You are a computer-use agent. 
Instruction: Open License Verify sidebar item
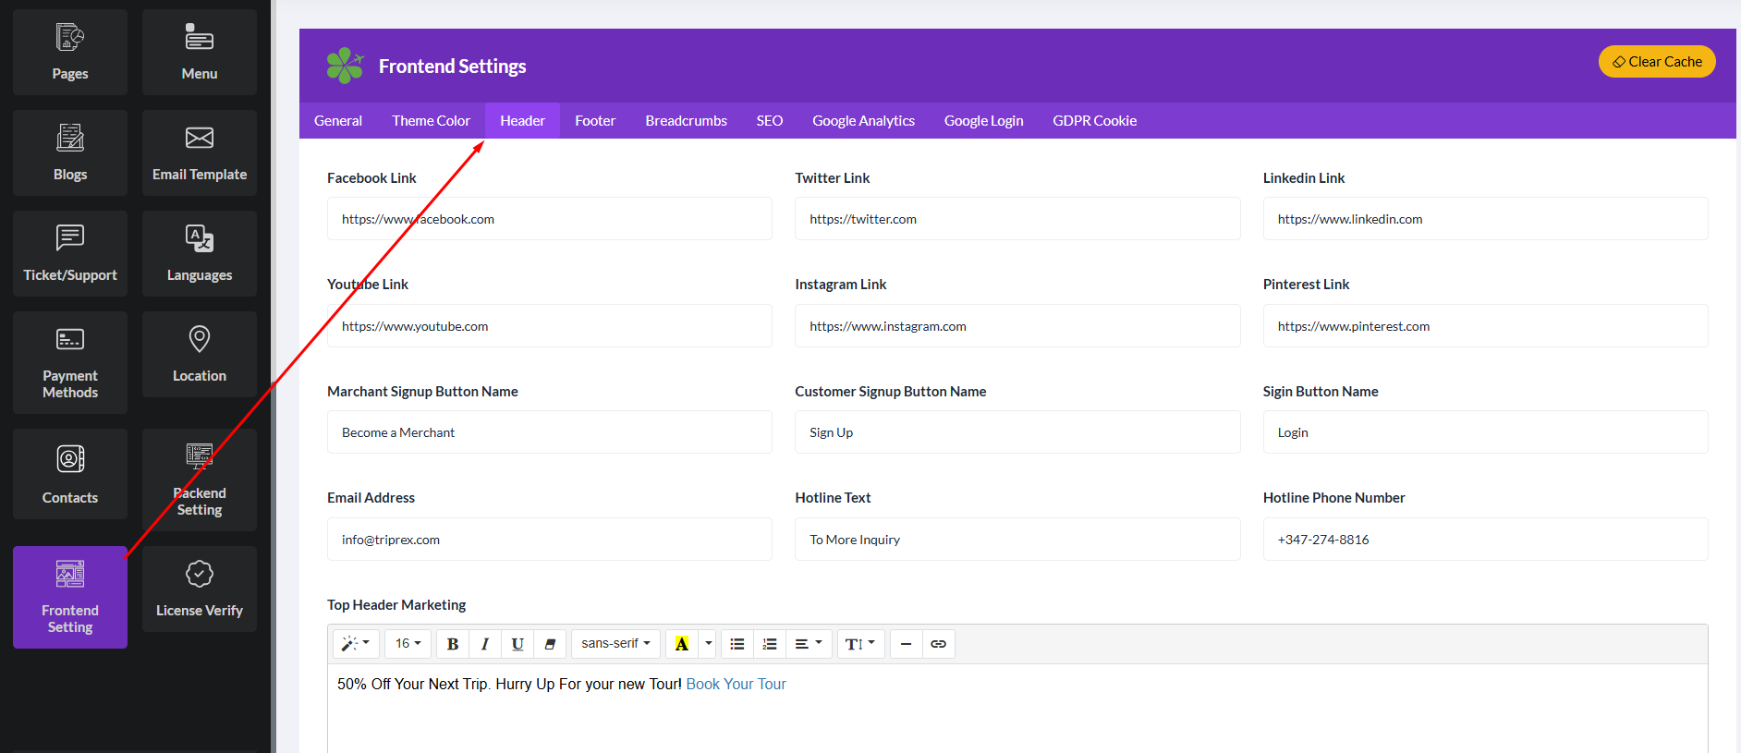pyautogui.click(x=200, y=589)
